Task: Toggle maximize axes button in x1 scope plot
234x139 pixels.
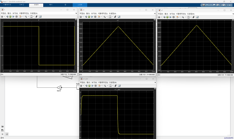Action: click(154, 20)
